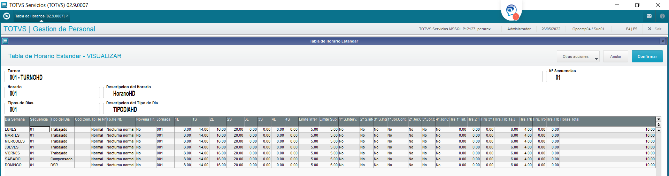Viewport: 669px width, 176px height.
Task: Click the Secuencia 01 cell in LUNES row
Action: pyautogui.click(x=39, y=129)
